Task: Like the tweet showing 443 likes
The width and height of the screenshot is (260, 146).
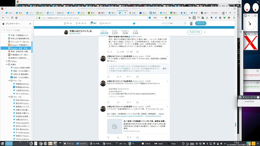Action: point(128,52)
